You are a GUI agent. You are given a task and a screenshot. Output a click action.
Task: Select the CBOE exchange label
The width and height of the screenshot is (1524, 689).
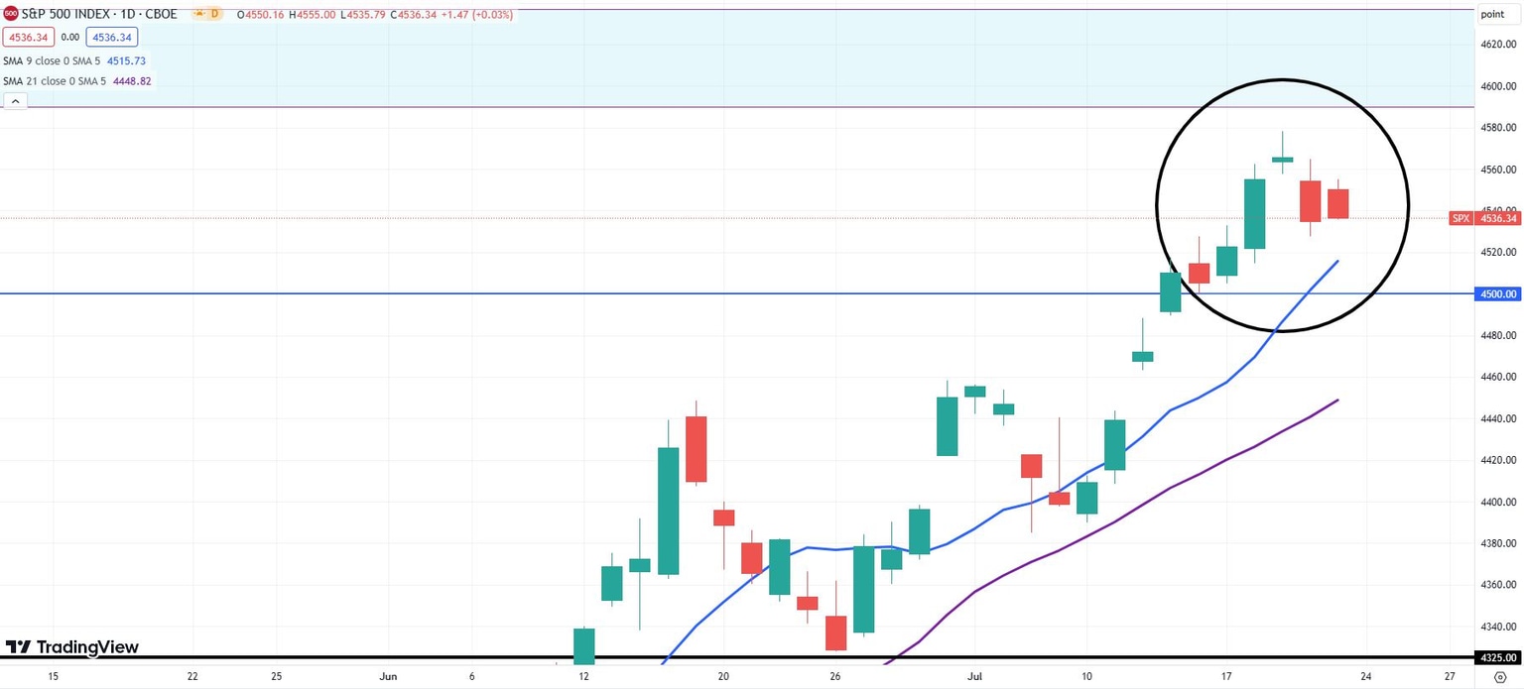[x=163, y=14]
